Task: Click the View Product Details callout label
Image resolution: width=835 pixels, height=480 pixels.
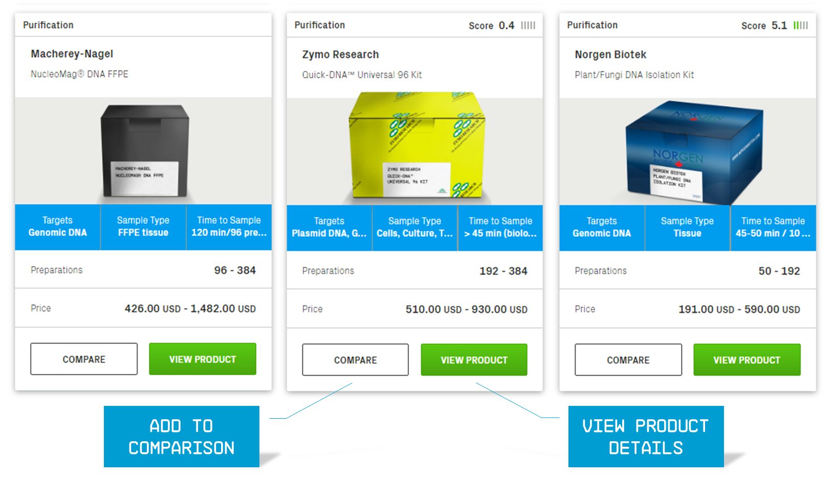Action: pos(646,437)
